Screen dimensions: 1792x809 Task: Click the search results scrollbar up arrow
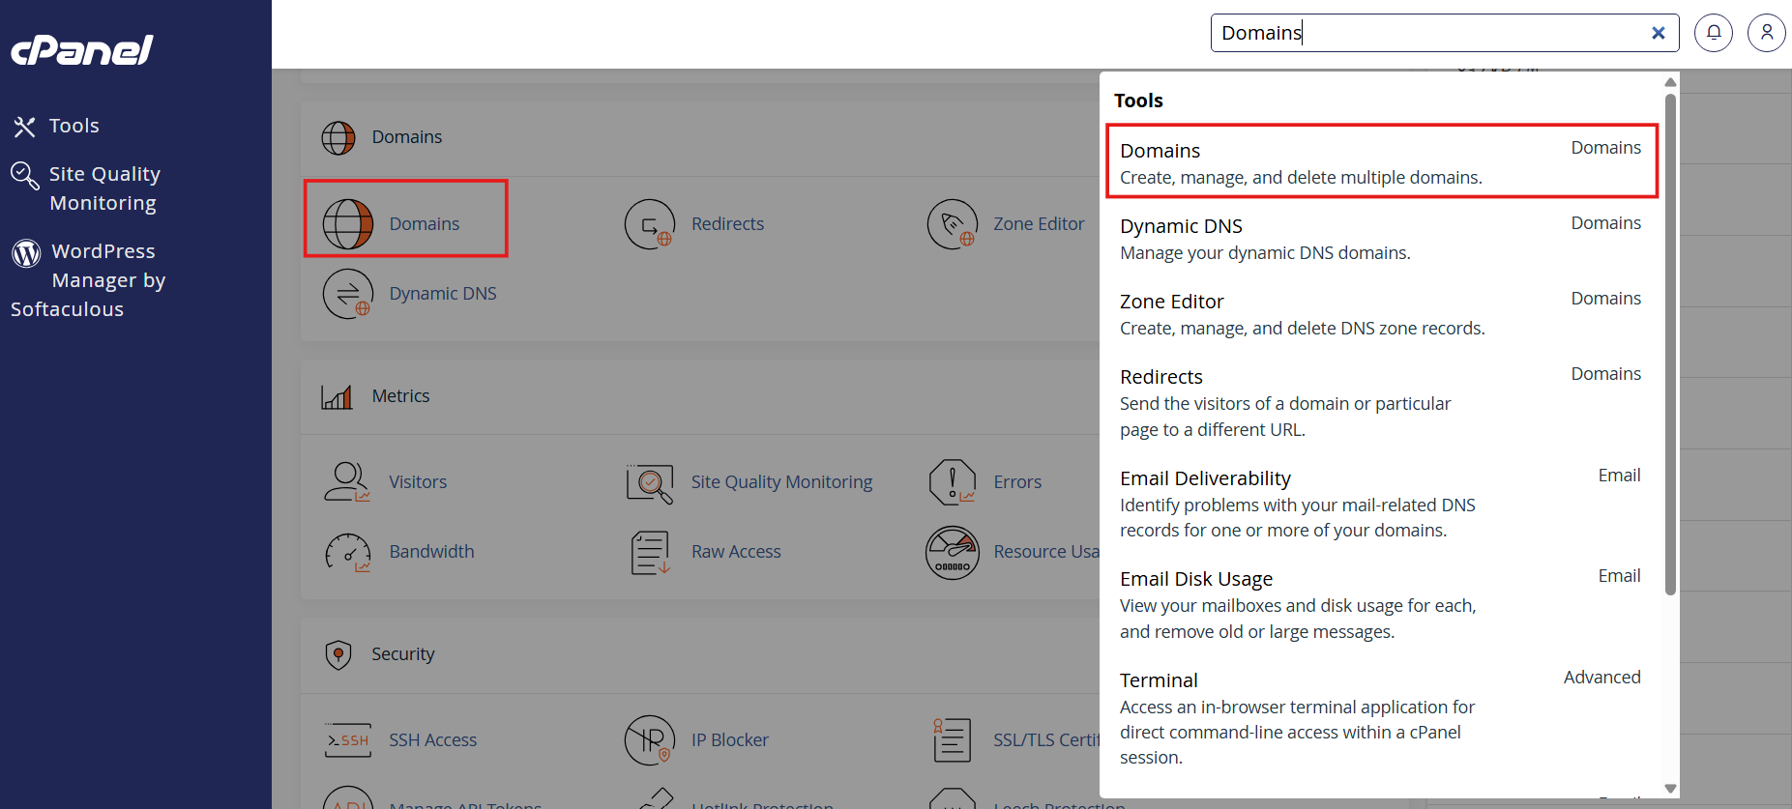pos(1670,82)
